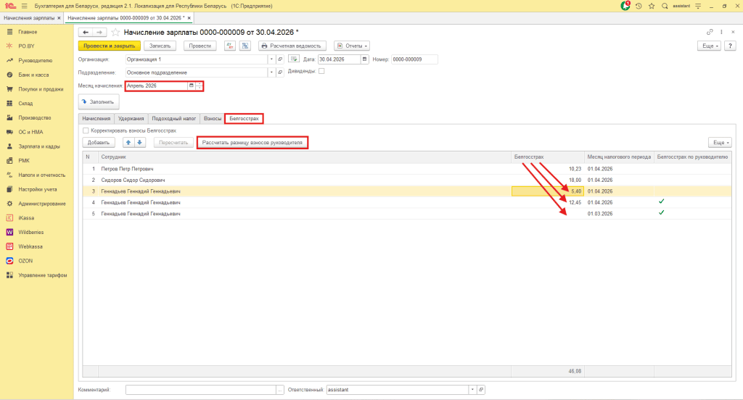Expand the Организация dropdown list
Viewport: 743px width, 400px height.
tap(271, 59)
